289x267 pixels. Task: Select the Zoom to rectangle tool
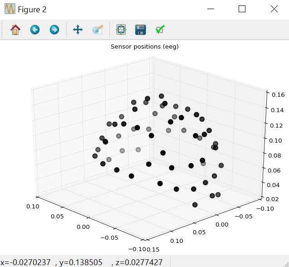coord(98,30)
